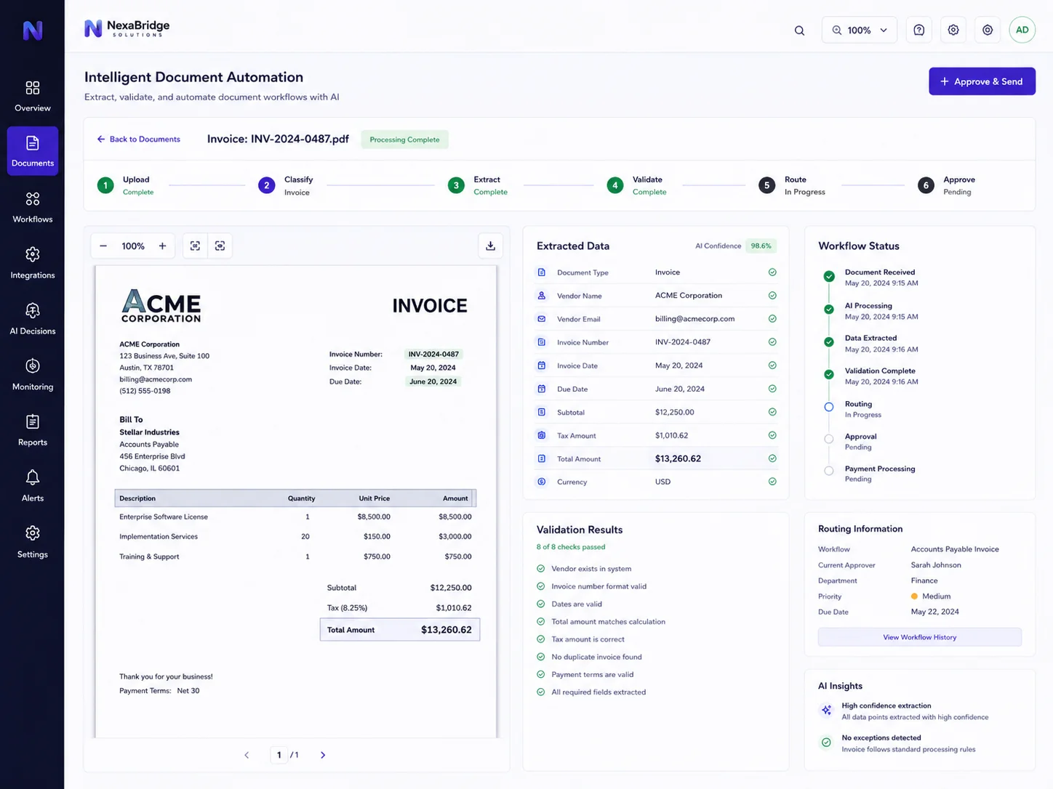1053x789 pixels.
Task: Open Workflows from the sidebar
Action: [x=33, y=207]
